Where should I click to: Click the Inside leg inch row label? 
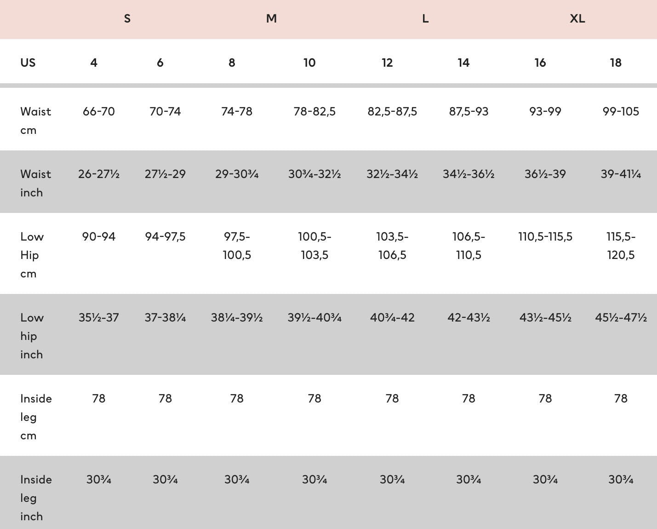point(36,498)
